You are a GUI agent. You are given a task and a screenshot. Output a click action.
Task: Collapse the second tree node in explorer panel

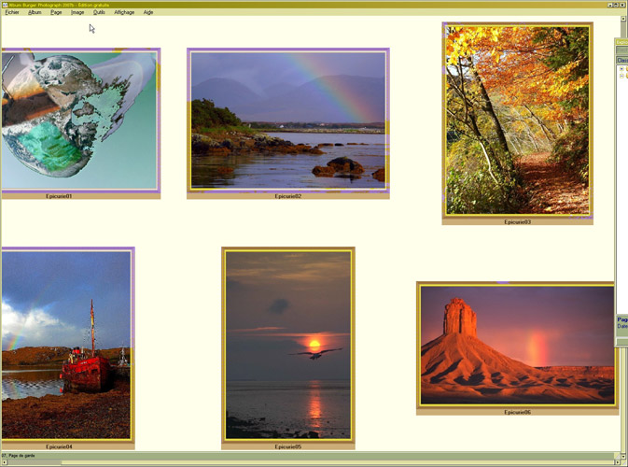pos(621,76)
